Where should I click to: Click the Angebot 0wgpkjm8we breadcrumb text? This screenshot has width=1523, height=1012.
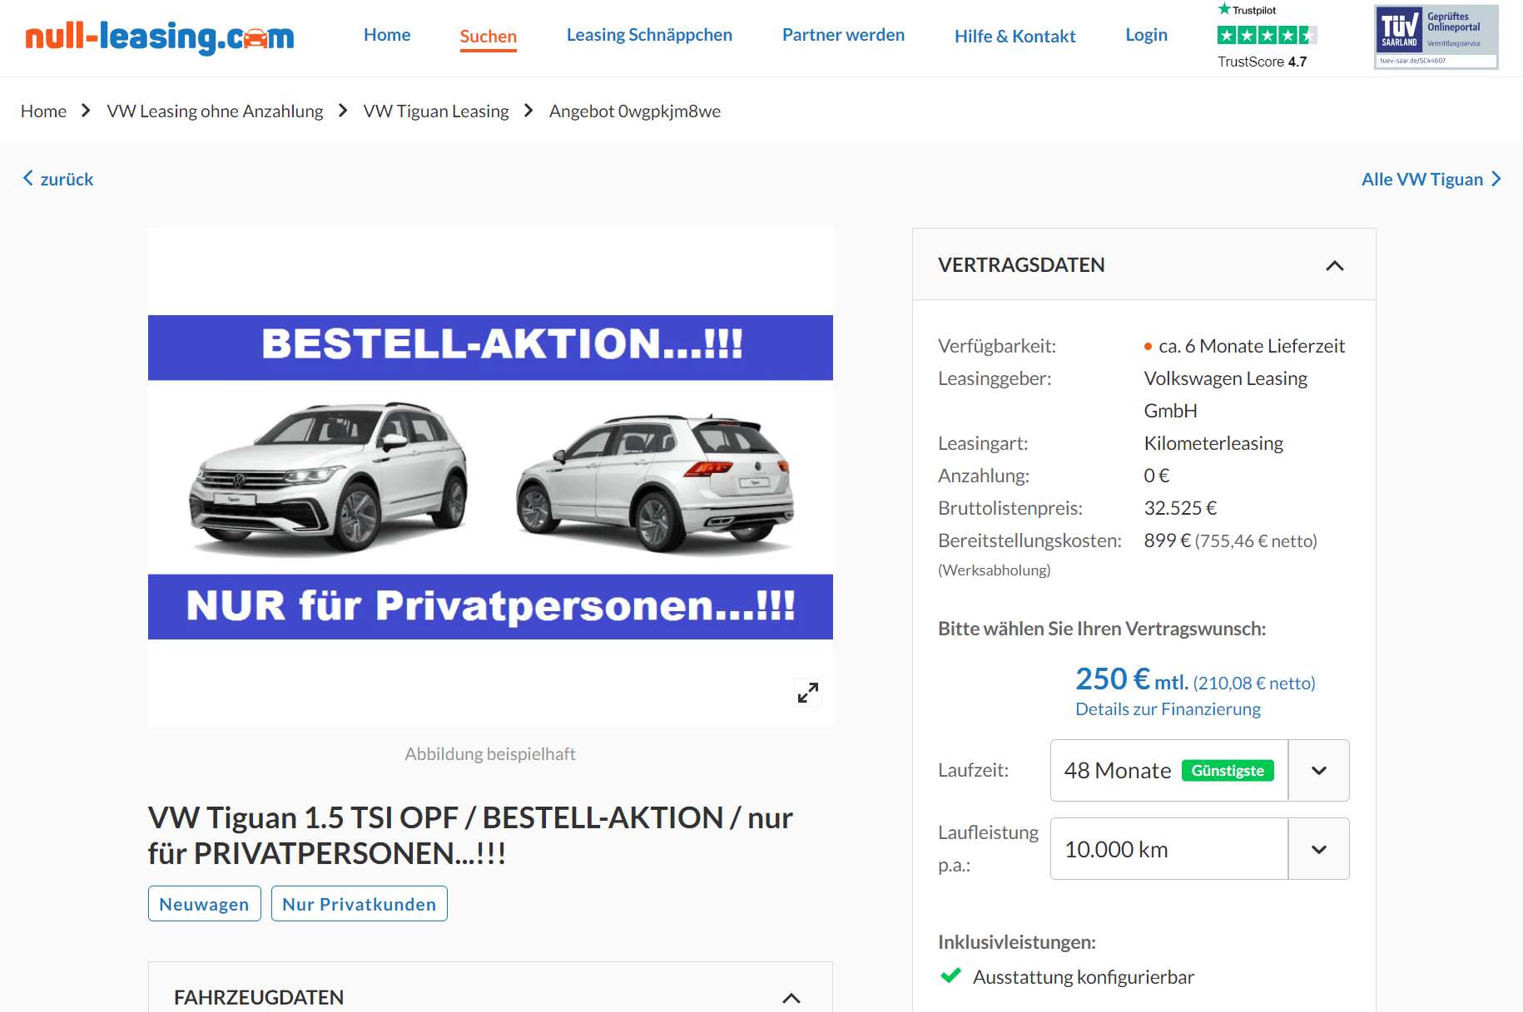click(x=634, y=111)
